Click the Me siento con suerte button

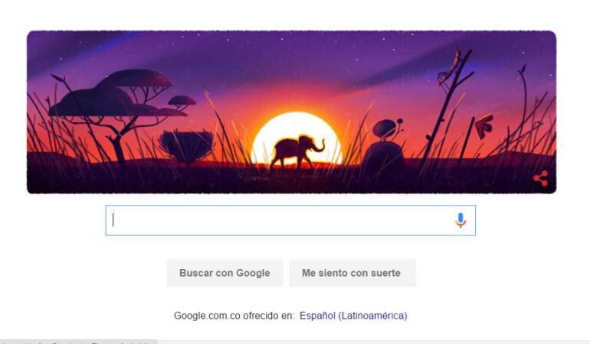pos(352,273)
